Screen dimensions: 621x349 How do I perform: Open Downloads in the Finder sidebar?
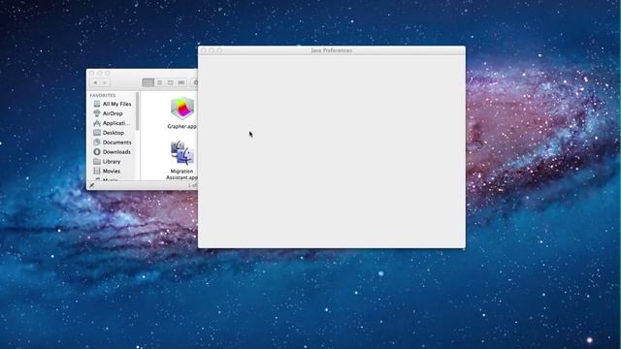pyautogui.click(x=112, y=152)
